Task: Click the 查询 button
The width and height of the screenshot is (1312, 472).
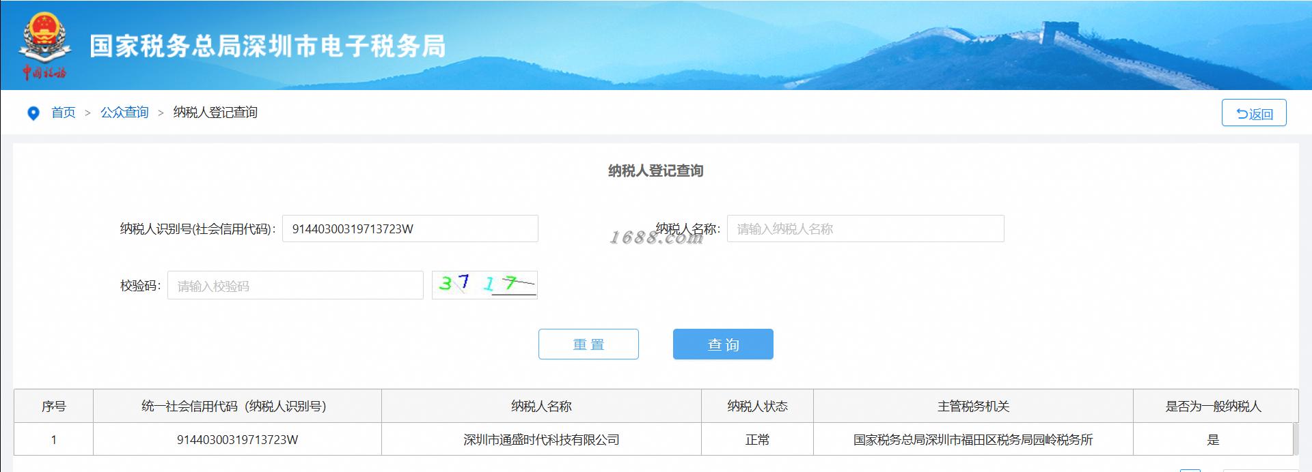Action: (x=723, y=344)
